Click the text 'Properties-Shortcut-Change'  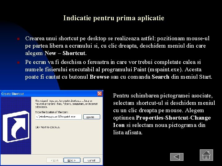pos(173,118)
